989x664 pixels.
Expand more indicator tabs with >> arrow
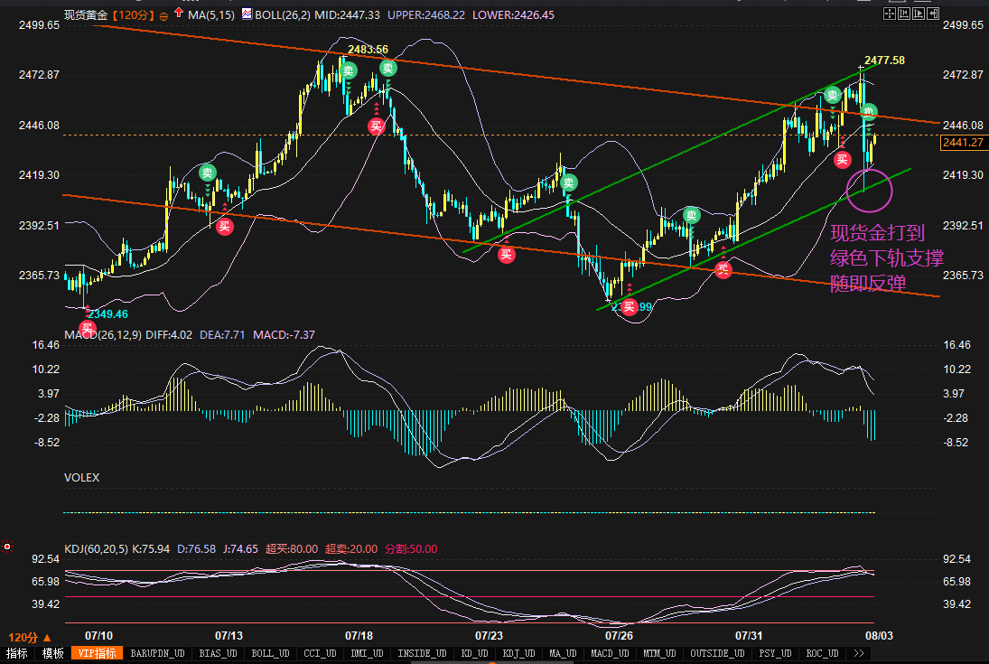point(858,653)
